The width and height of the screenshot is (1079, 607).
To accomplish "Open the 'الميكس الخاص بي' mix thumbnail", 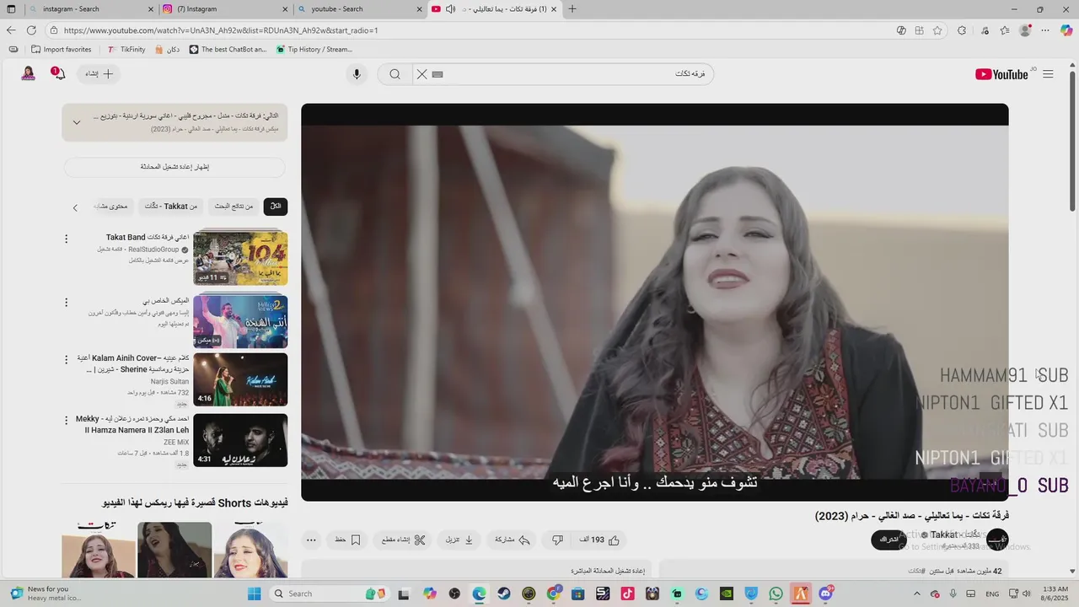I will tap(240, 321).
